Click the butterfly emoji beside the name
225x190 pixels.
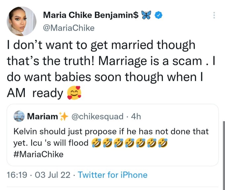(x=146, y=15)
